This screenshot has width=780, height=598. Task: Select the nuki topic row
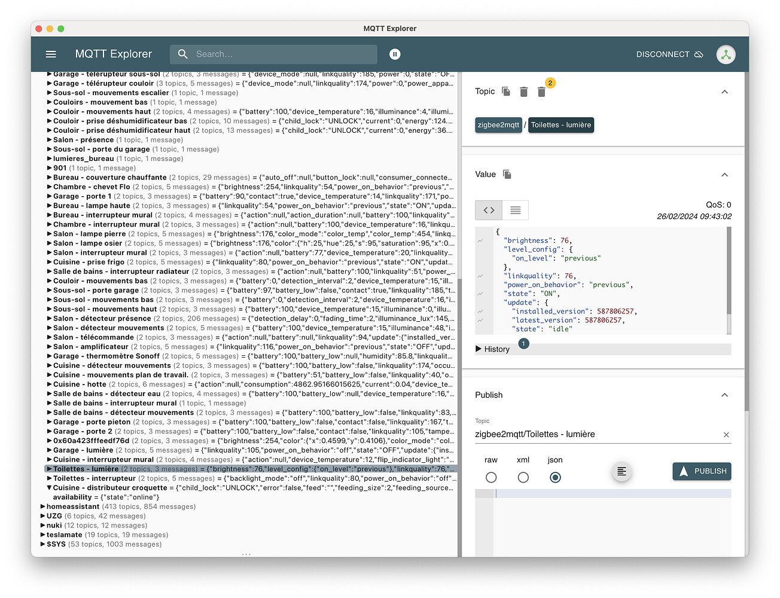point(93,525)
